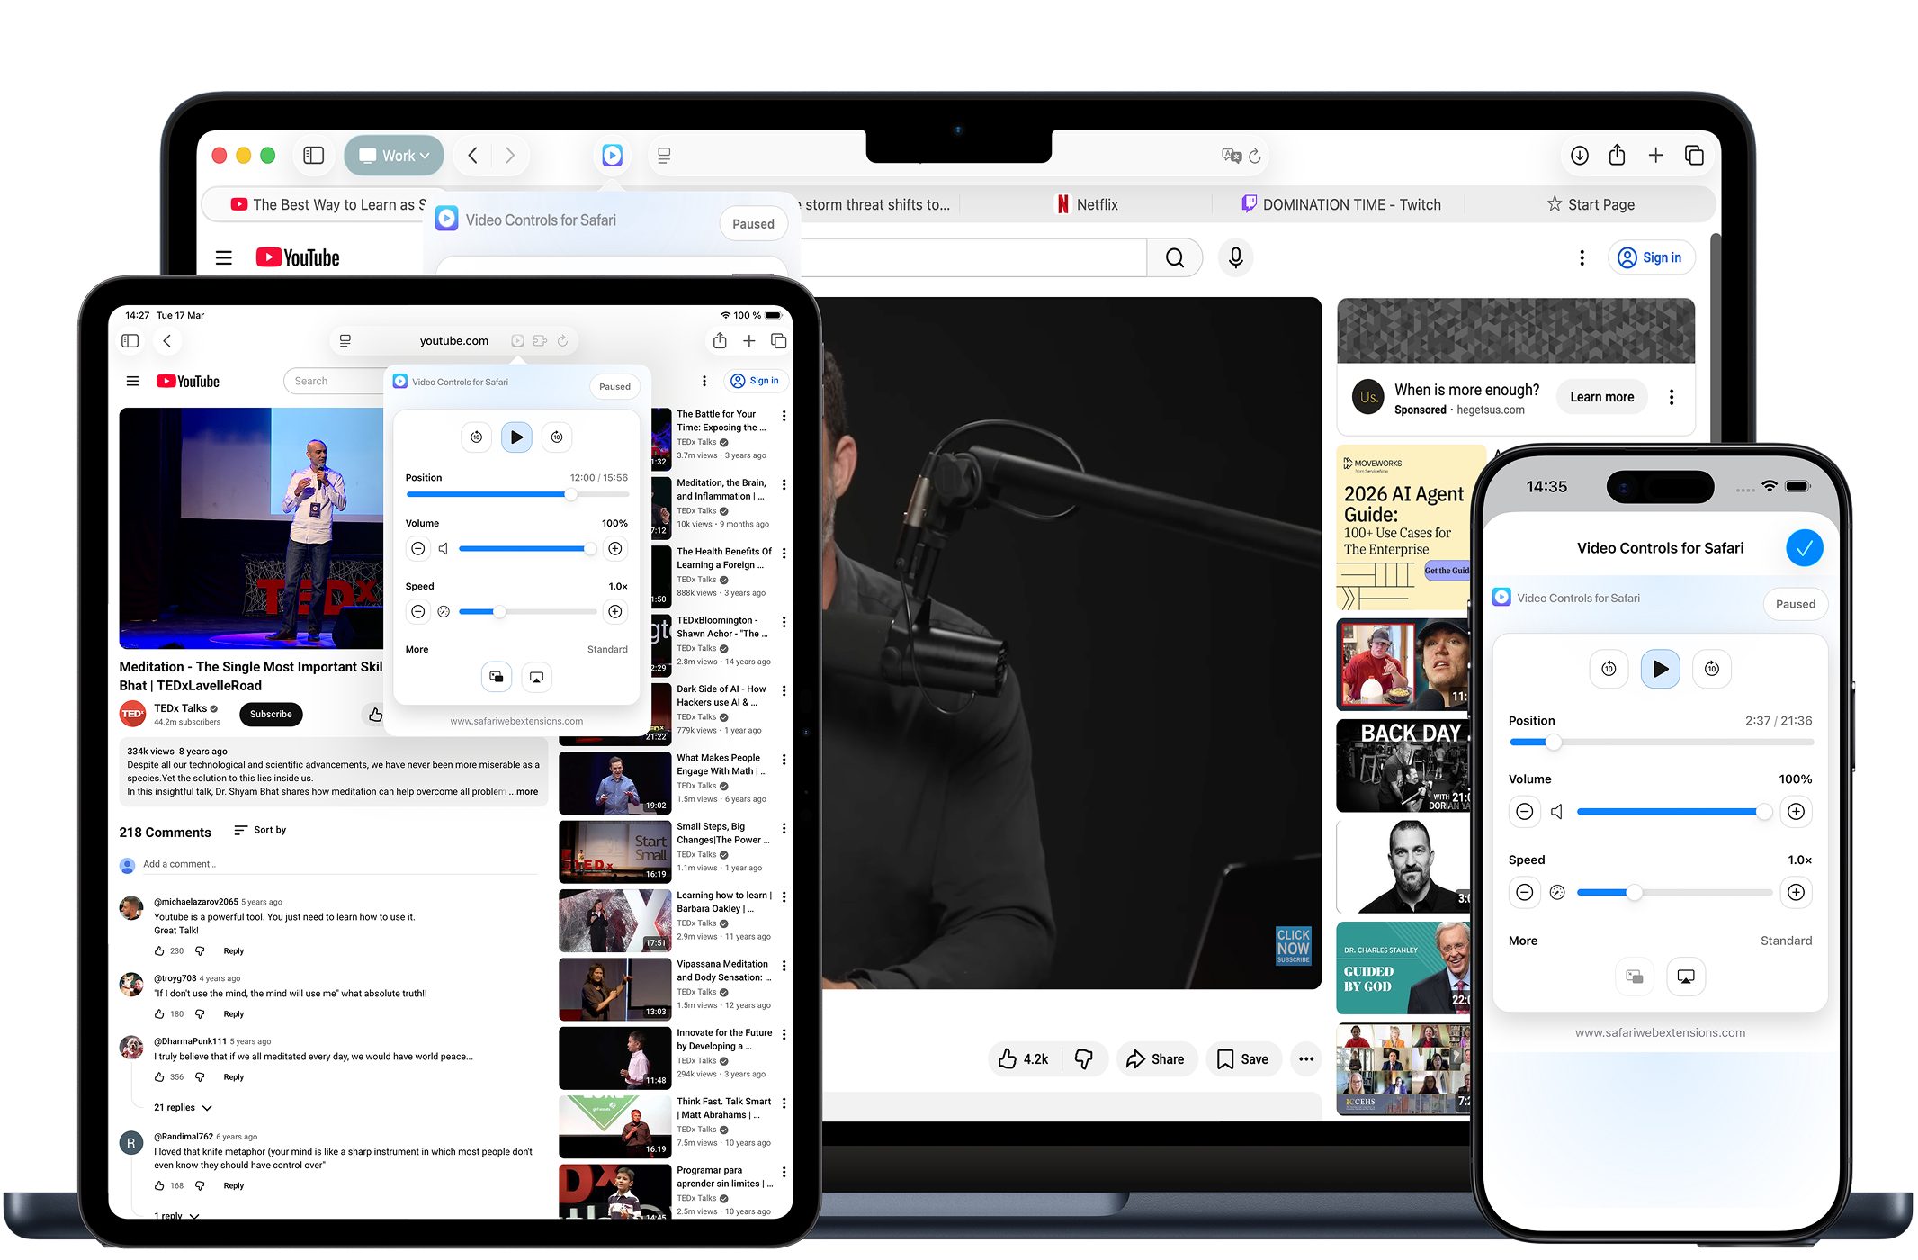Open Sort by comments dropdown
Image resolution: width=1918 pixels, height=1260 pixels.
tap(260, 830)
